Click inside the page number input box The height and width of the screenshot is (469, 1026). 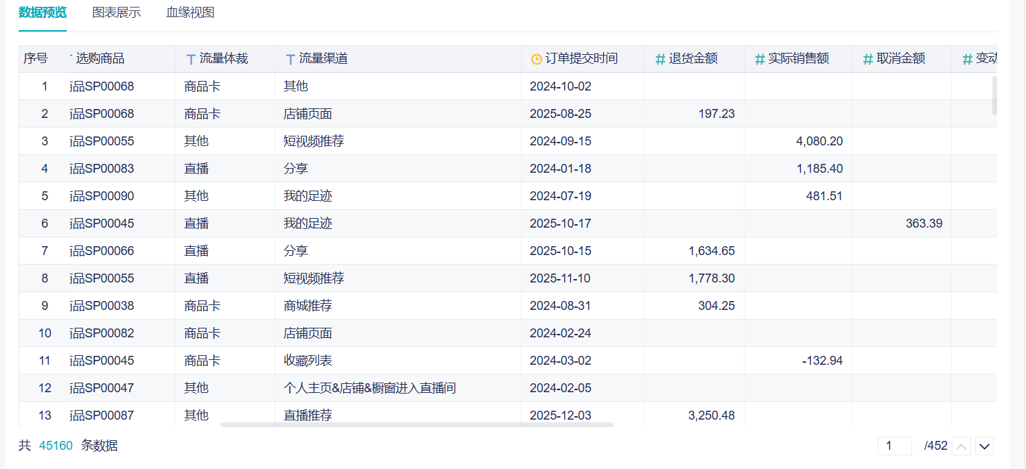[x=895, y=445]
